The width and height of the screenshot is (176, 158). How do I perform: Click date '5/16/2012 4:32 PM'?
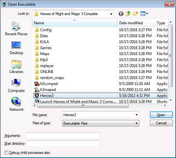pos(134,96)
